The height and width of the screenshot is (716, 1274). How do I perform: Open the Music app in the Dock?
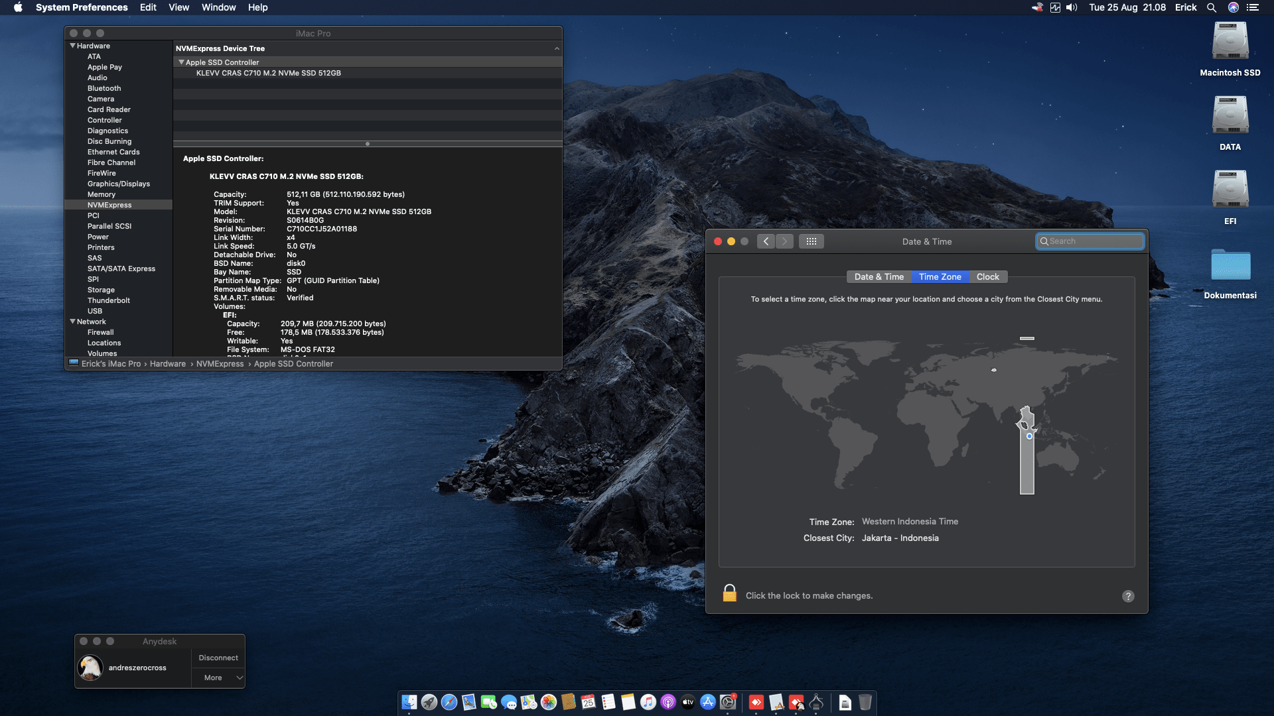coord(648,702)
